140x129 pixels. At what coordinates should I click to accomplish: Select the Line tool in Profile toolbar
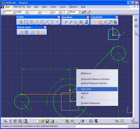tap(47, 22)
